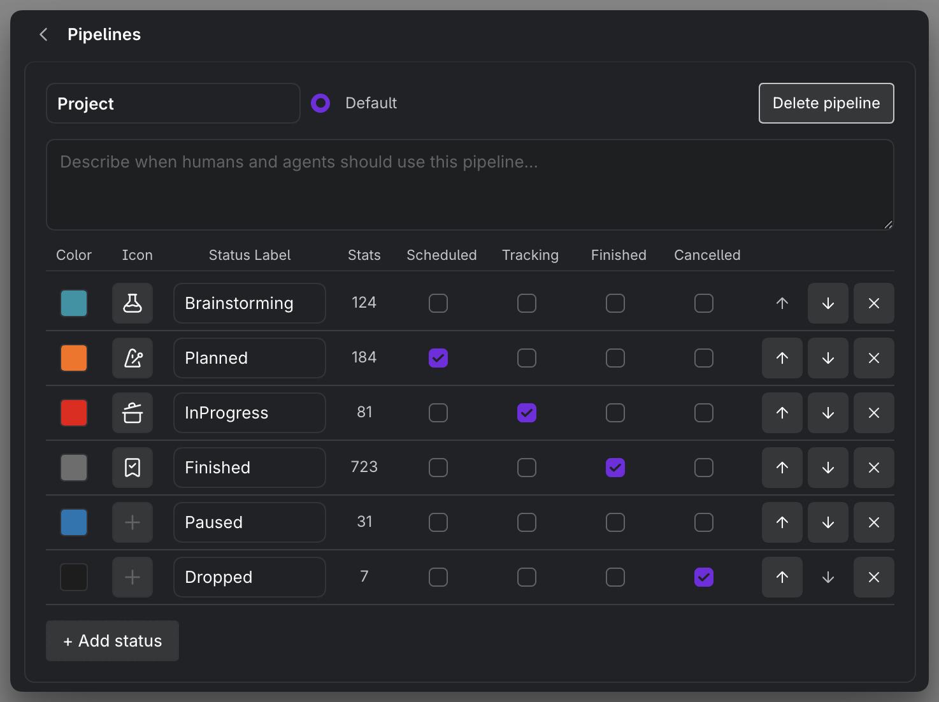The image size is (939, 702).
Task: Uncheck Finished for the Finished status
Action: [615, 468]
